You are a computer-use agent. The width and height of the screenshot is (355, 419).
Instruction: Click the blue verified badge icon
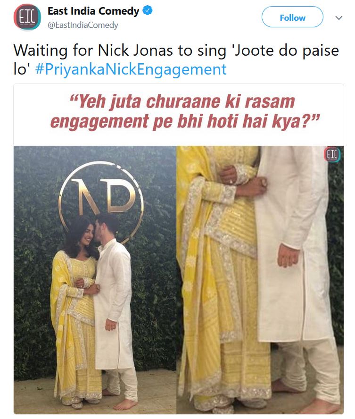148,11
